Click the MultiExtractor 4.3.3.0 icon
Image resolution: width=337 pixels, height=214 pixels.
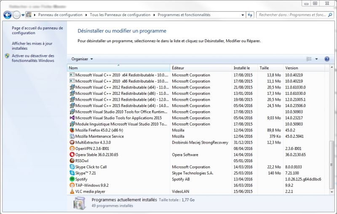72,142
